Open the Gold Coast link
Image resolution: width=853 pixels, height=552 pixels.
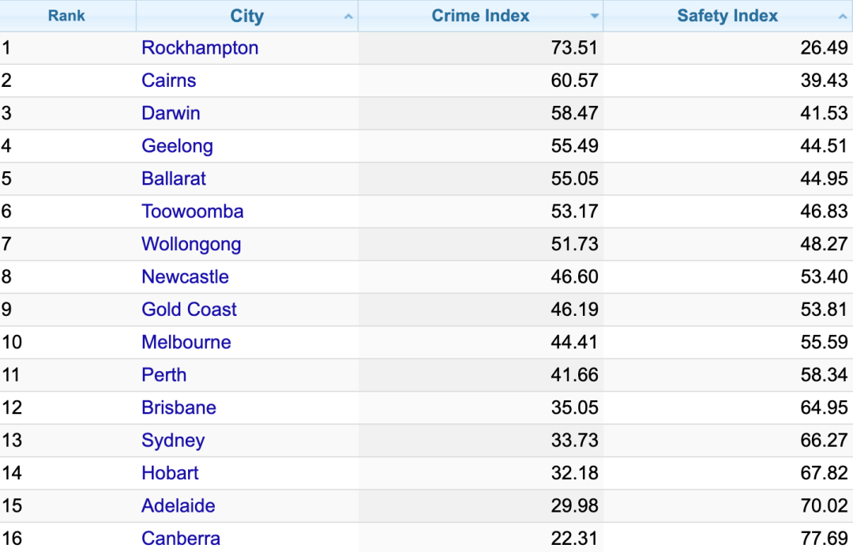pyautogui.click(x=189, y=310)
